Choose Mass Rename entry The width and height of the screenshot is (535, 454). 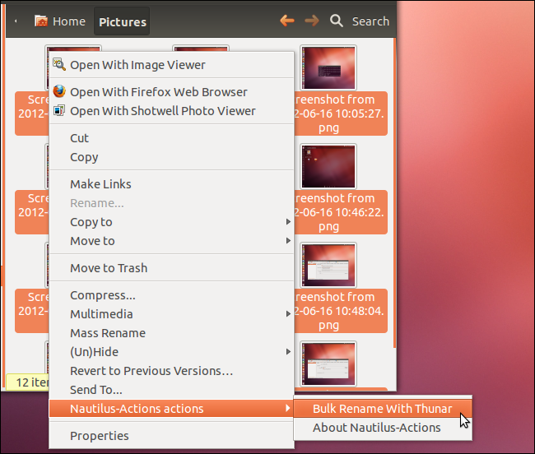pyautogui.click(x=171, y=333)
